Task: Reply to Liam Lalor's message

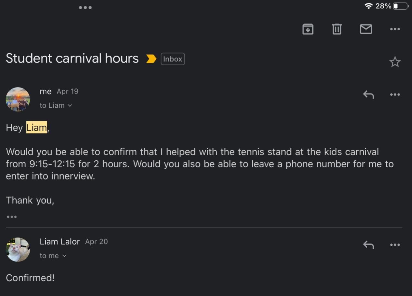Action: click(369, 245)
